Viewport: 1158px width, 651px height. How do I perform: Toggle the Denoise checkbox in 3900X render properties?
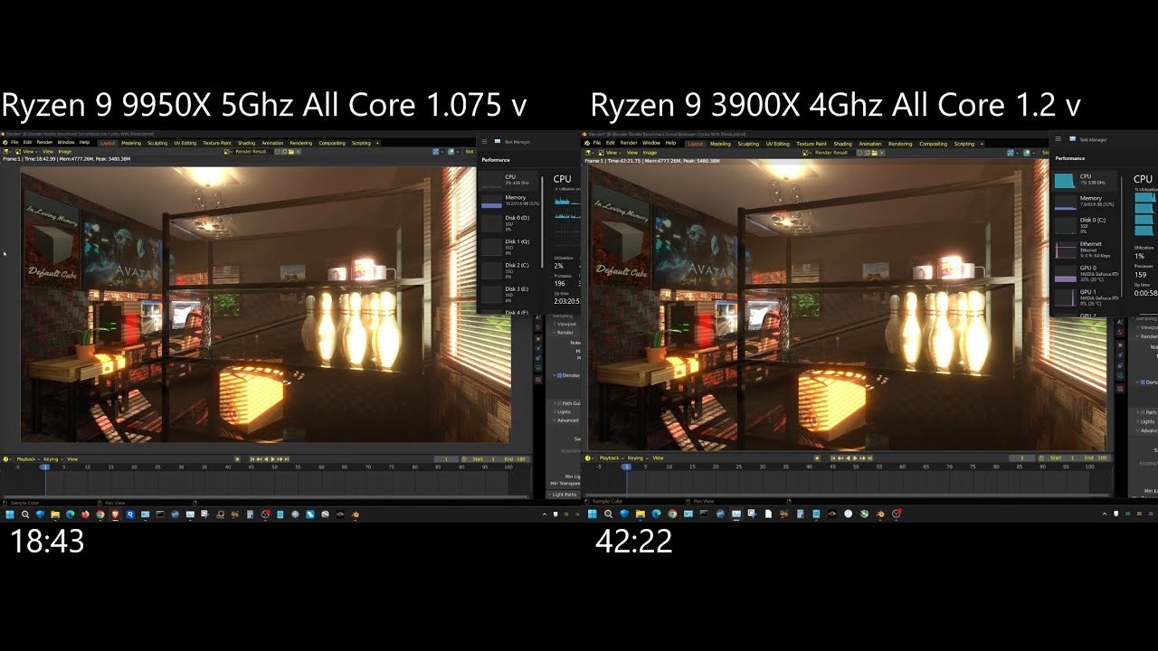coord(1144,382)
